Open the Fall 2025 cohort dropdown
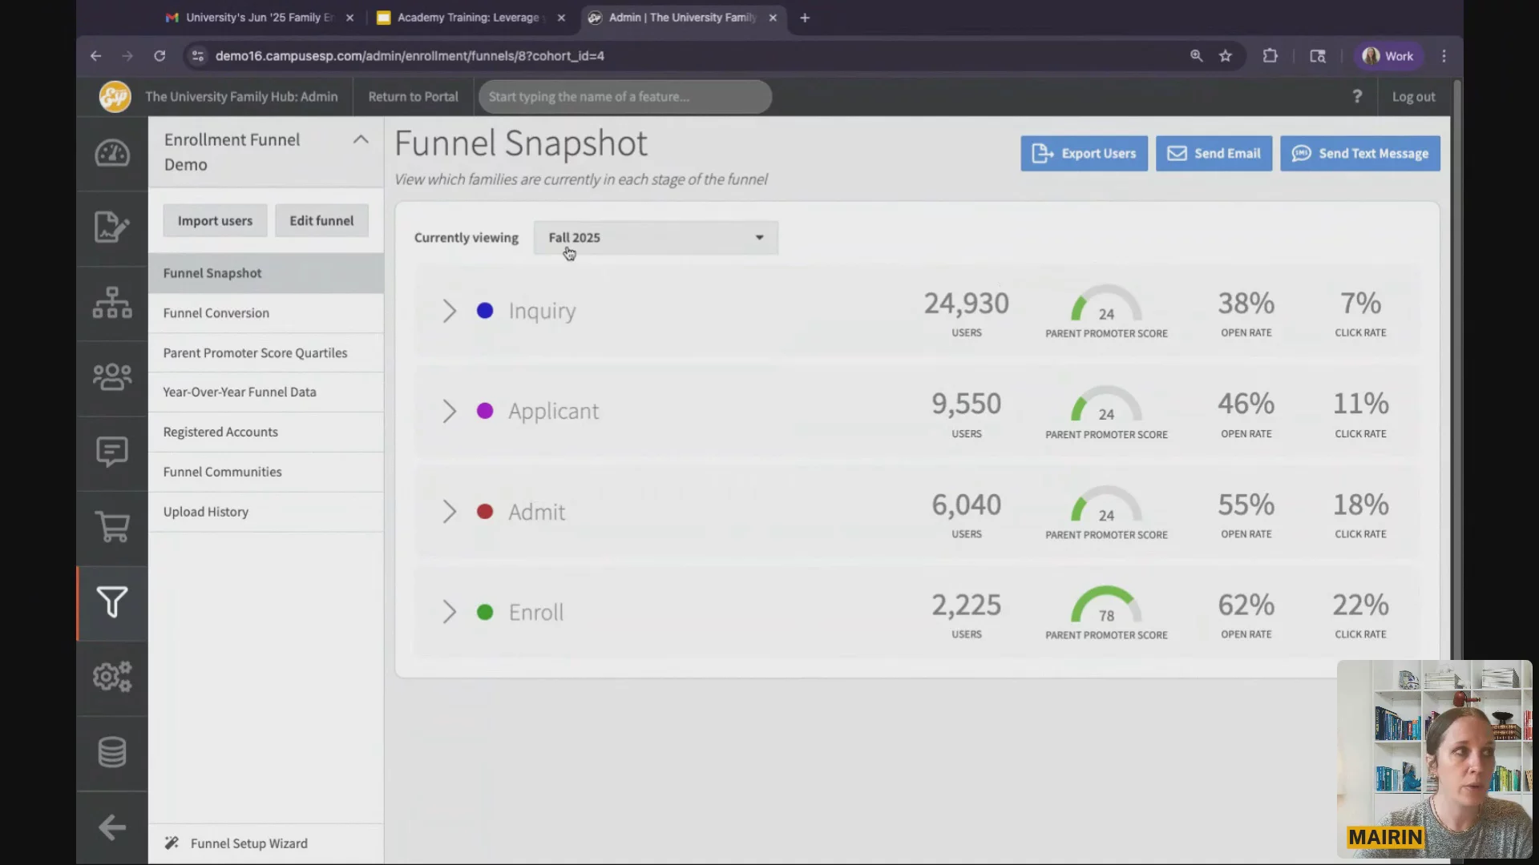 coord(656,238)
